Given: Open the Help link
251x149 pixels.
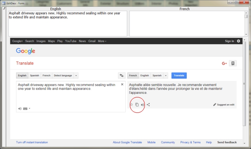Looking at the screenshot, I should [209, 142].
